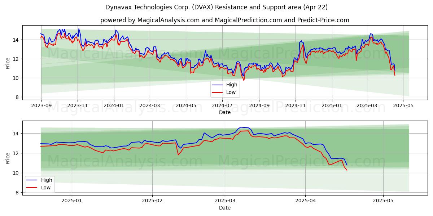Click the 2024-07 x-axis label on top chart
The width and height of the screenshot is (433, 216).
[222, 106]
